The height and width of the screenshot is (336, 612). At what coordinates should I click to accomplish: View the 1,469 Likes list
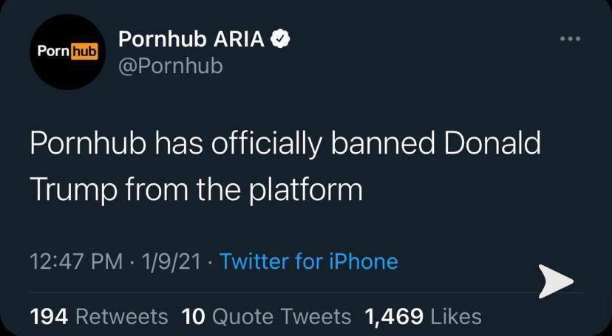423,317
